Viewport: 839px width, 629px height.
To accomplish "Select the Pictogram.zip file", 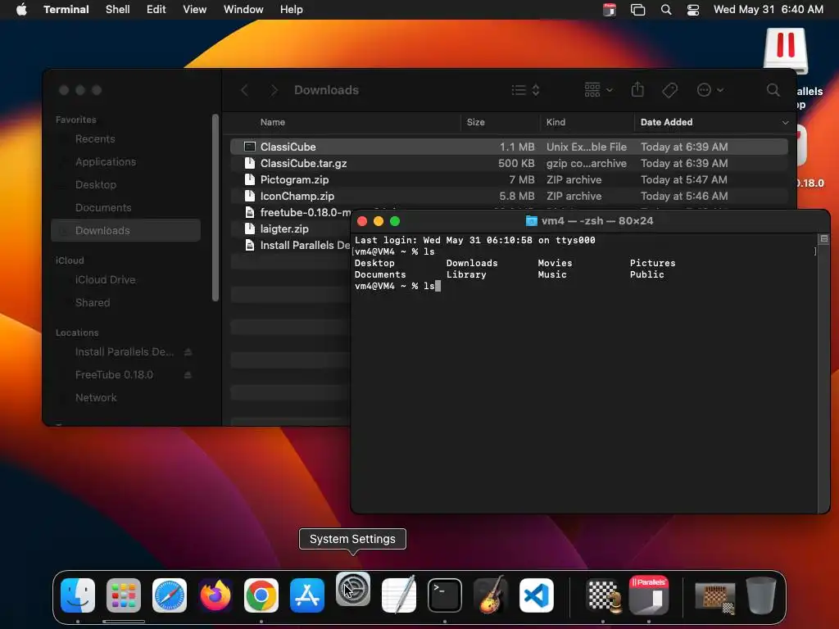I will [x=509, y=179].
